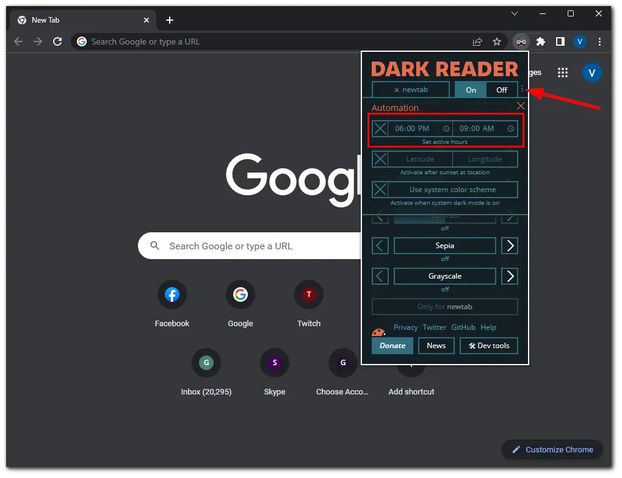Image resolution: width=622 pixels, height=478 pixels.
Task: Toggle Only for newtab option
Action: coord(445,307)
